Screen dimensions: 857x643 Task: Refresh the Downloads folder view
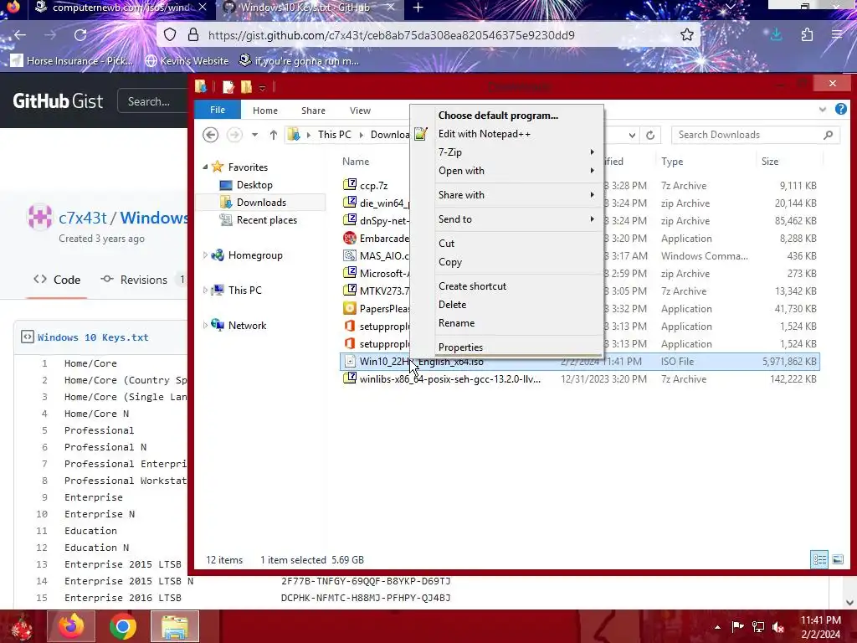649,135
